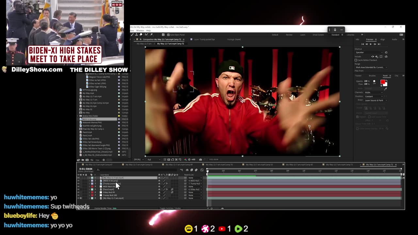Switch to the Info panel tab

(x=357, y=39)
